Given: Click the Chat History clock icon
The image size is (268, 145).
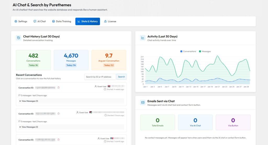Looking at the screenshot, I should (19, 38).
